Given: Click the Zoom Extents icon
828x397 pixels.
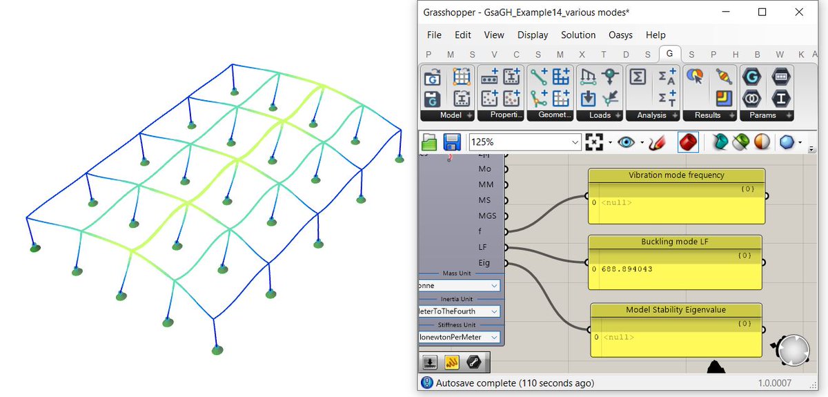Looking at the screenshot, I should [x=593, y=142].
